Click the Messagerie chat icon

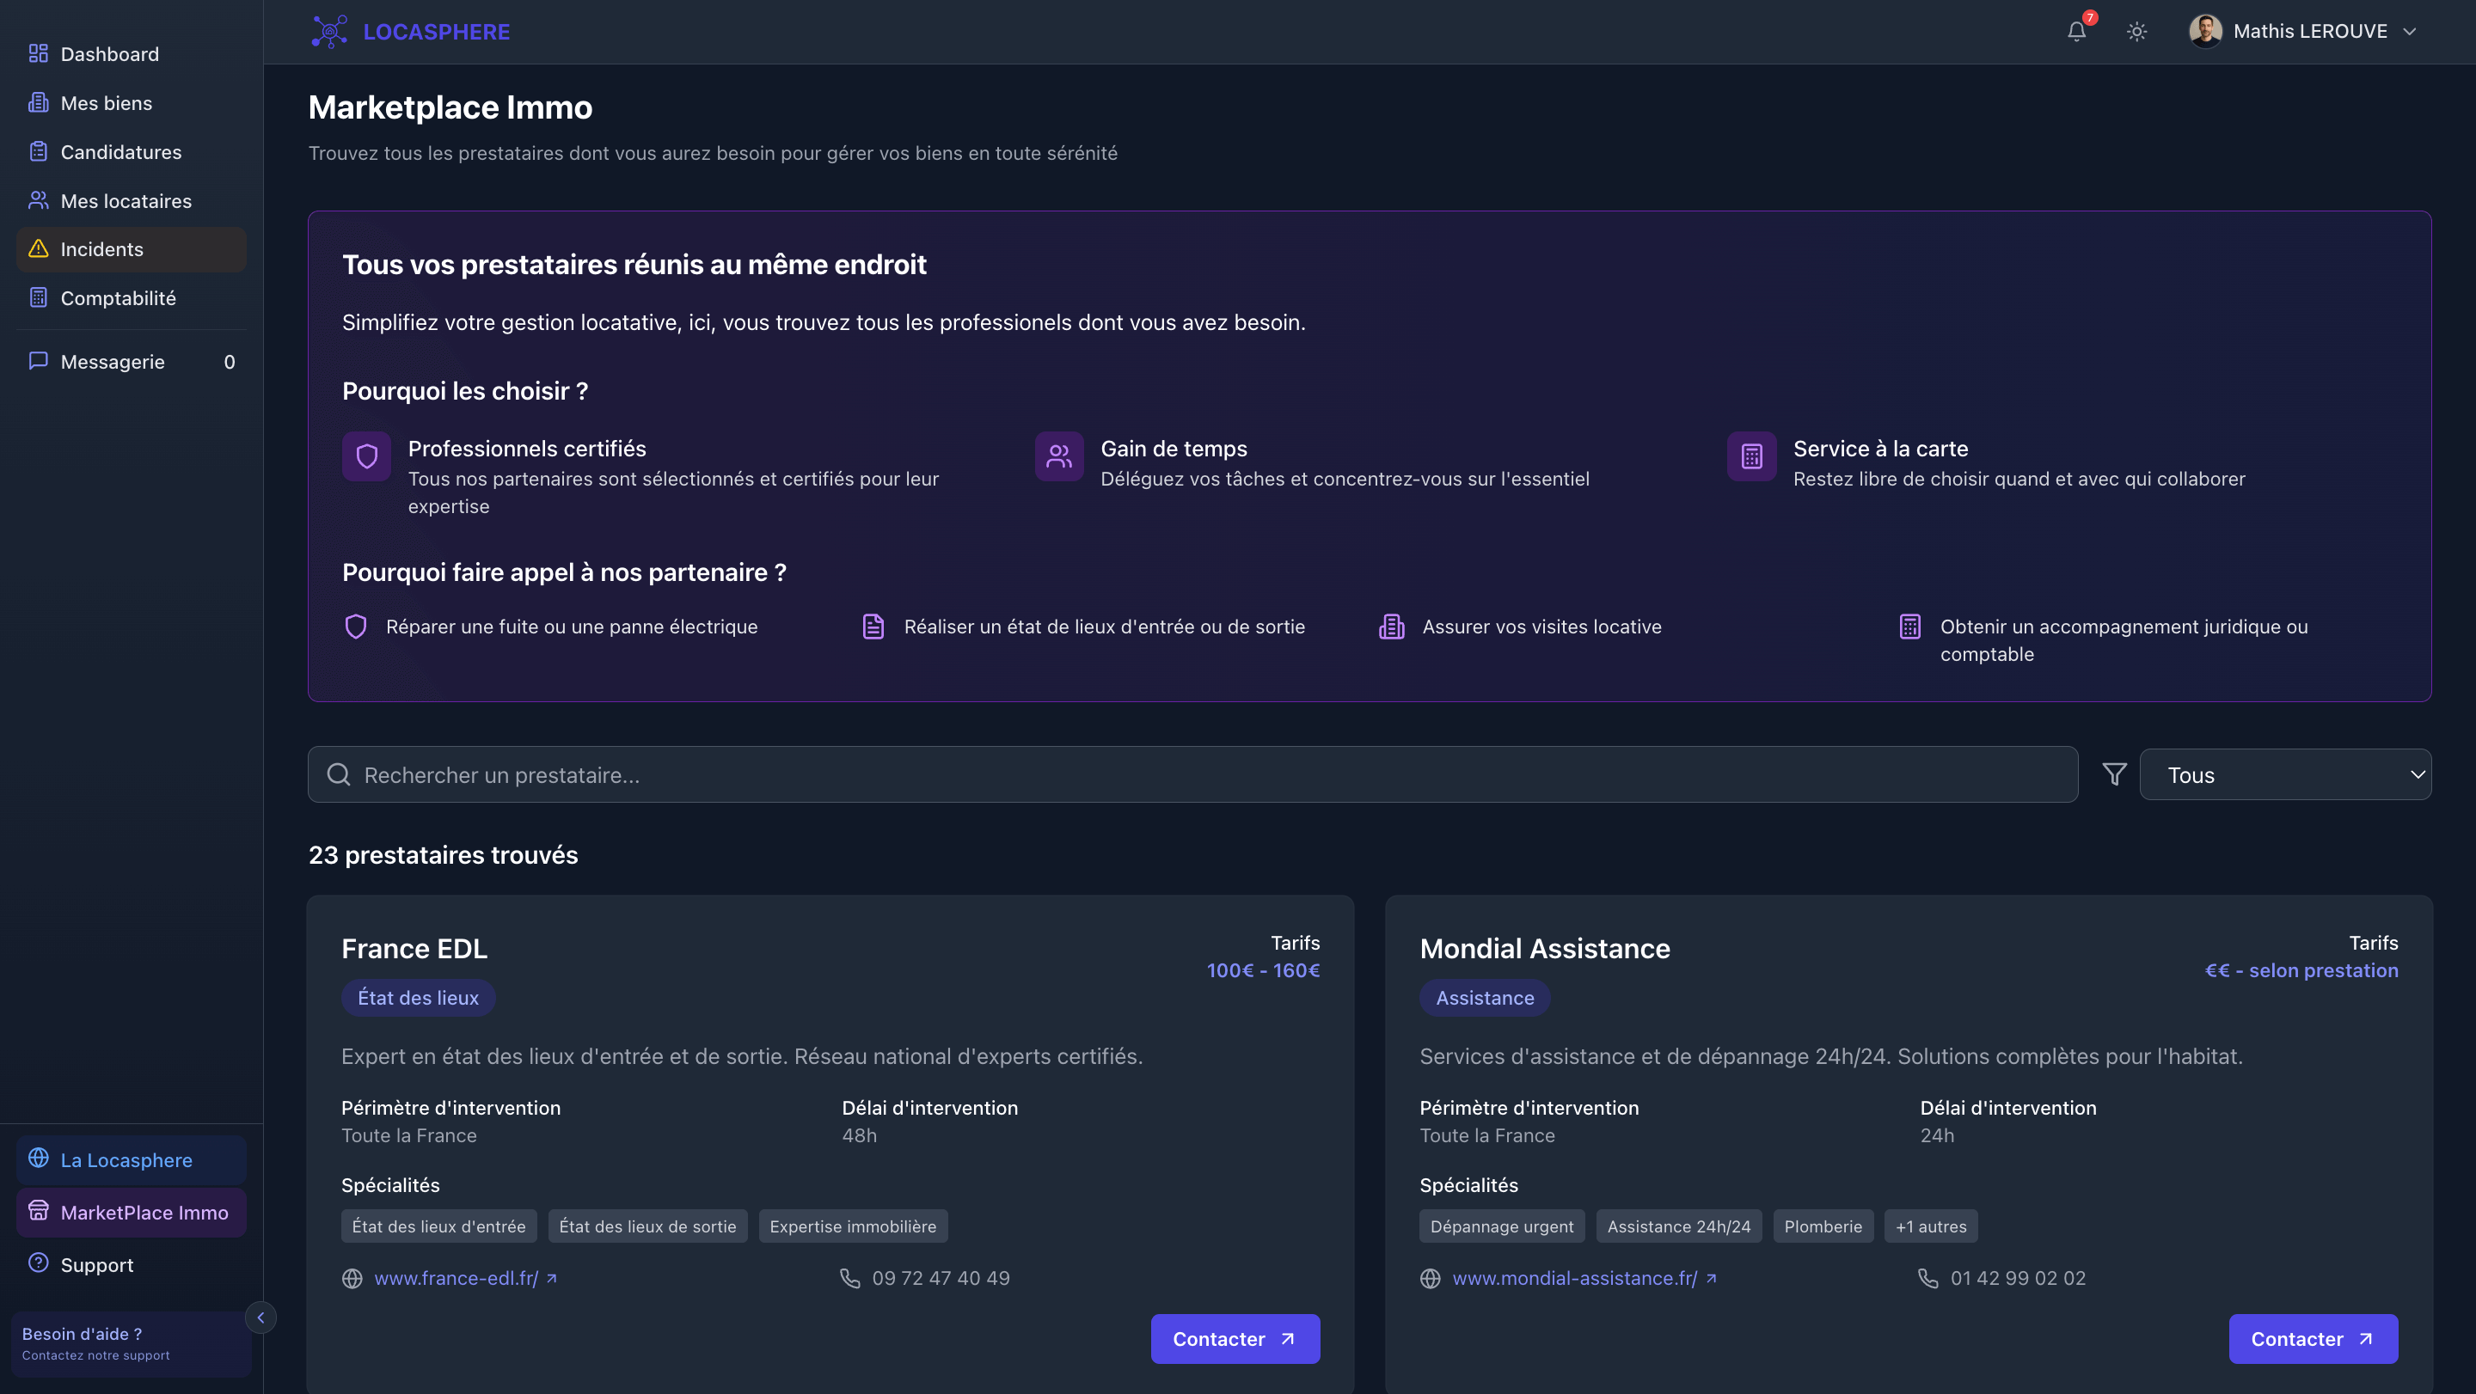(x=39, y=361)
